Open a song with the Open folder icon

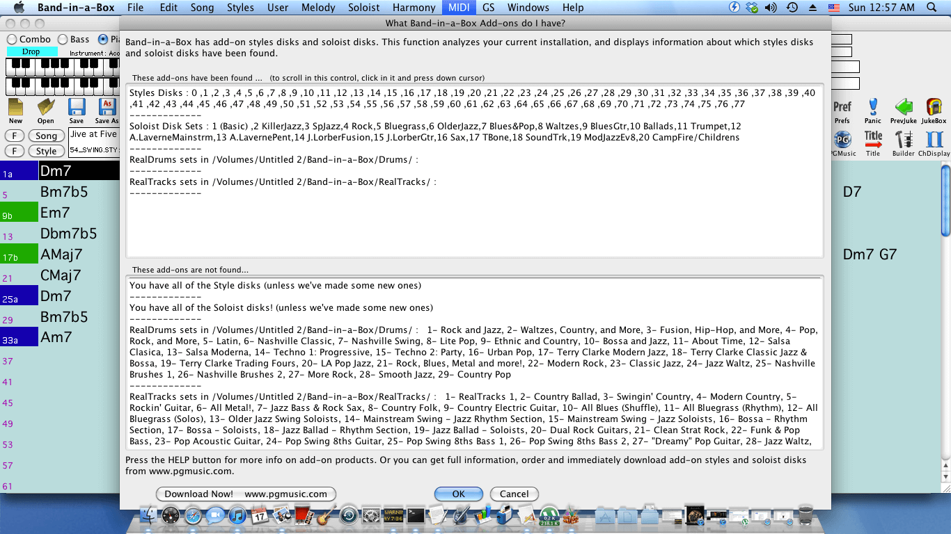(46, 107)
